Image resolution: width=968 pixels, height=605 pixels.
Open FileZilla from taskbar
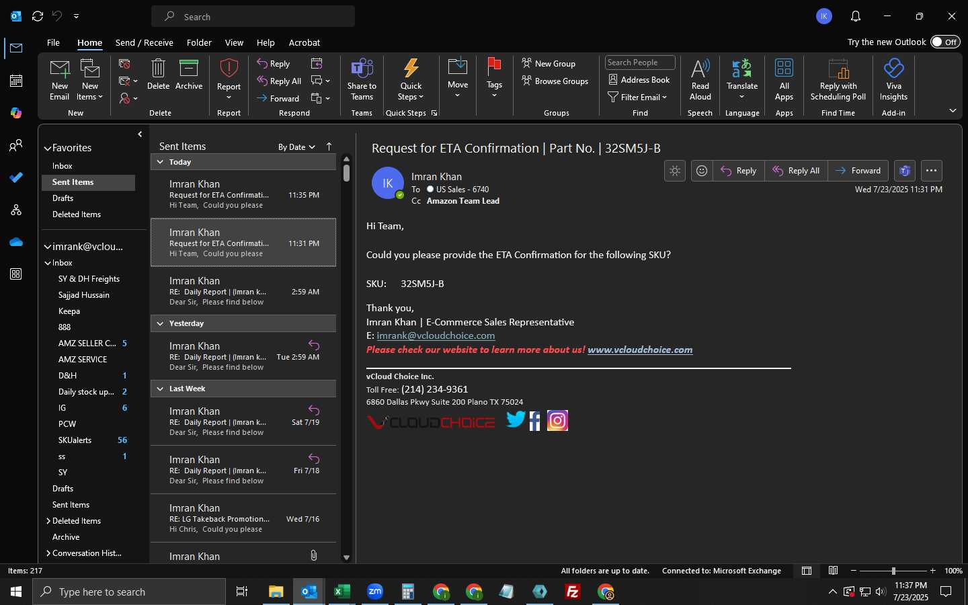(x=573, y=592)
